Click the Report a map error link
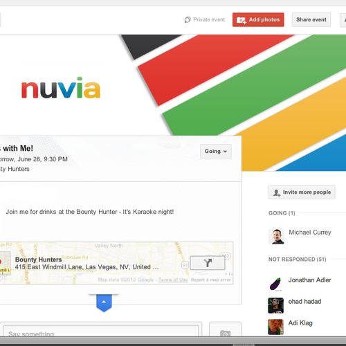The image size is (346, 346). [211, 280]
